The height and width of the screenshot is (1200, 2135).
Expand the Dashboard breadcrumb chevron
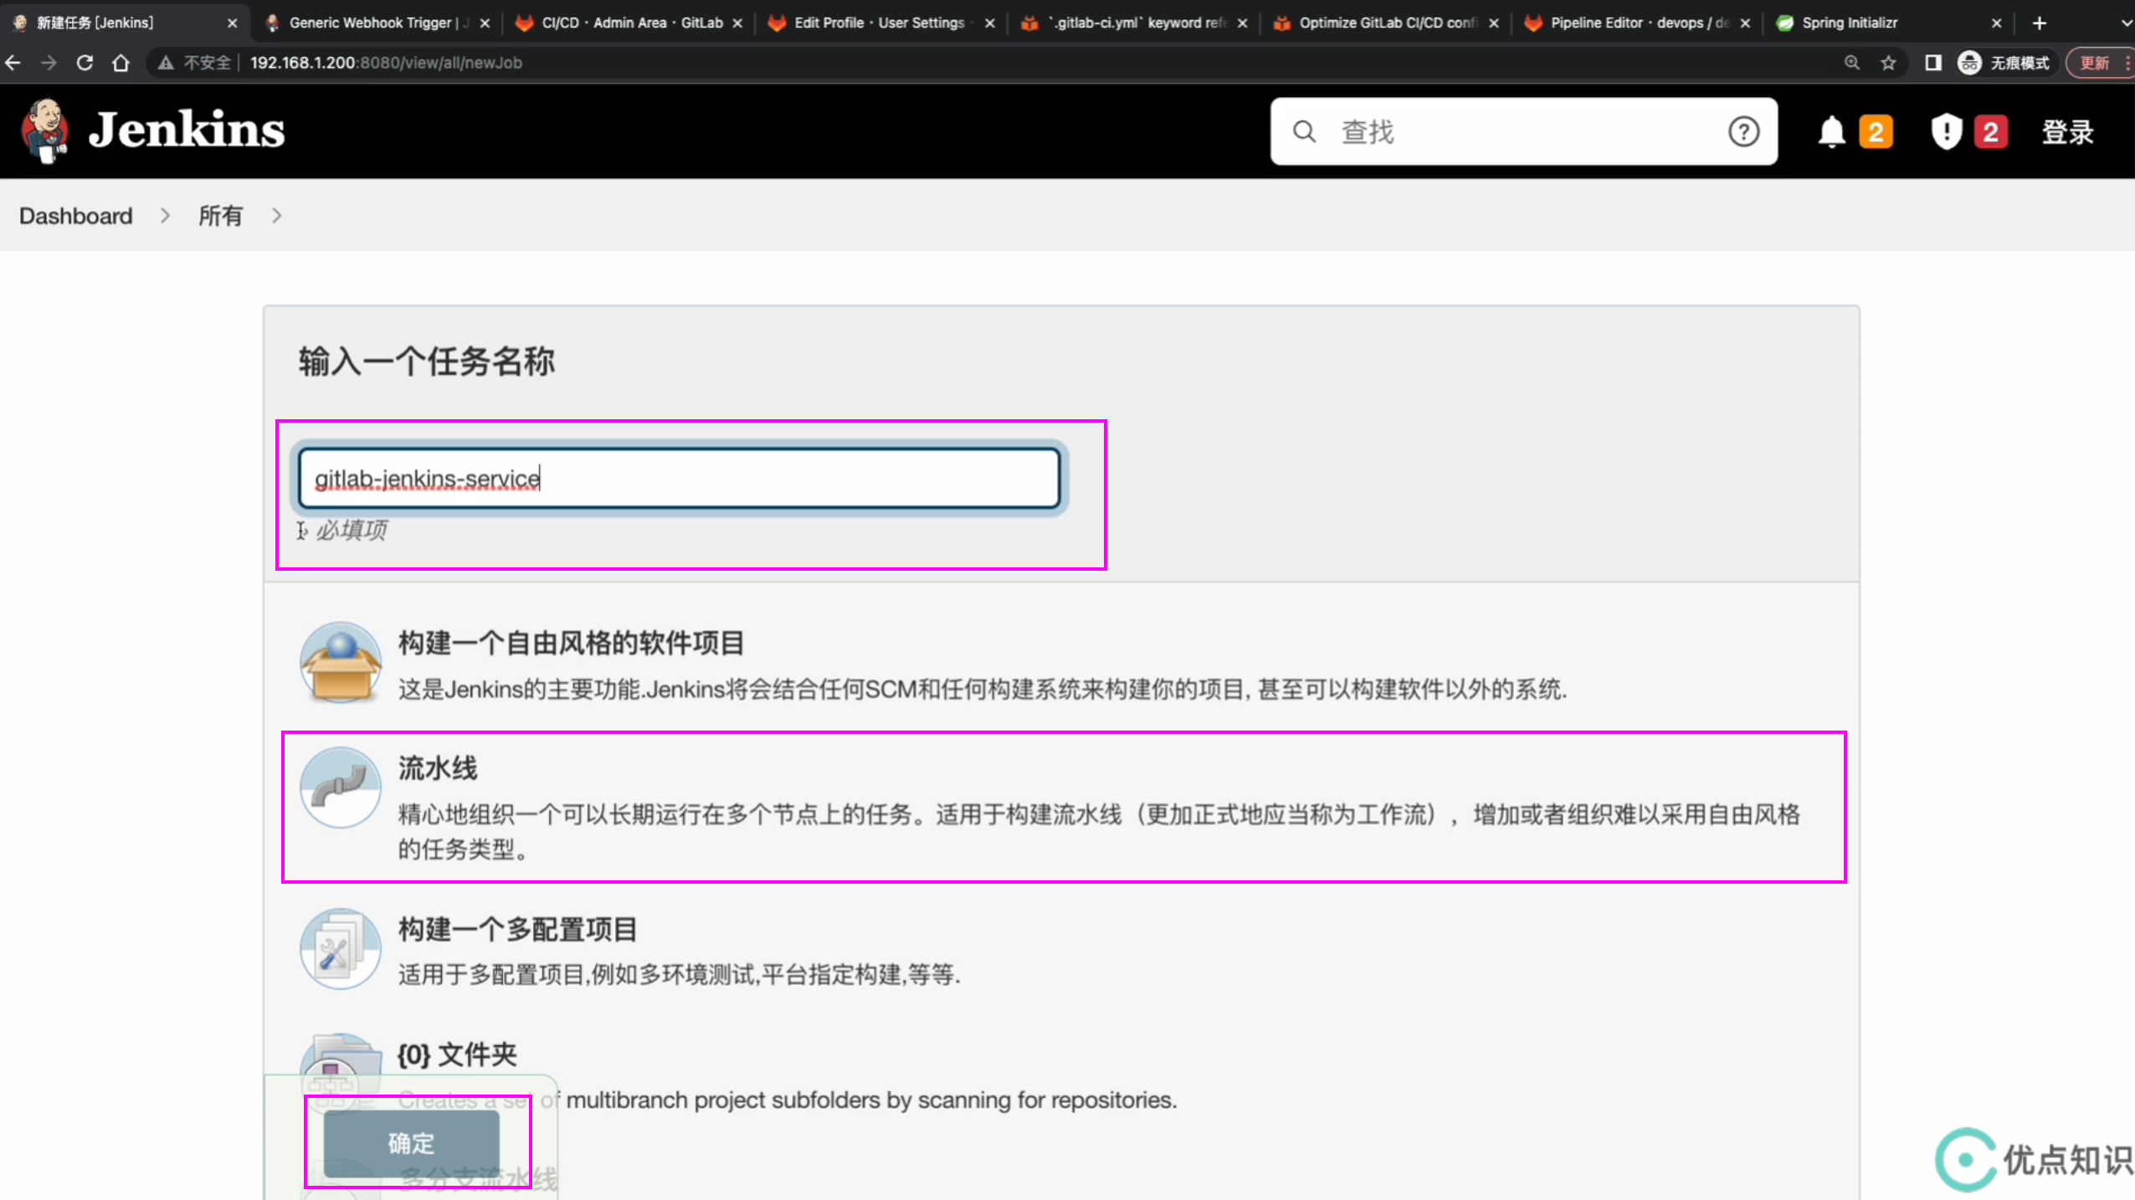point(165,216)
